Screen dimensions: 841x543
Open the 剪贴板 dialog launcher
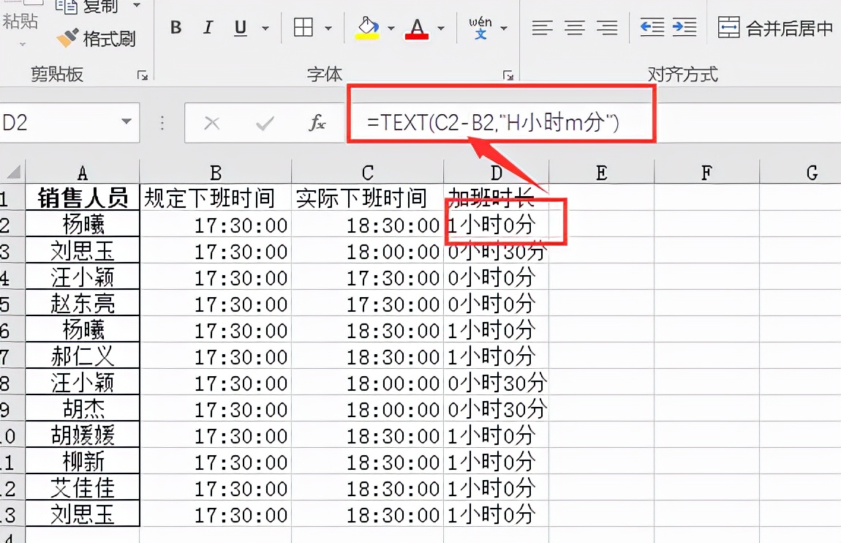click(x=142, y=75)
